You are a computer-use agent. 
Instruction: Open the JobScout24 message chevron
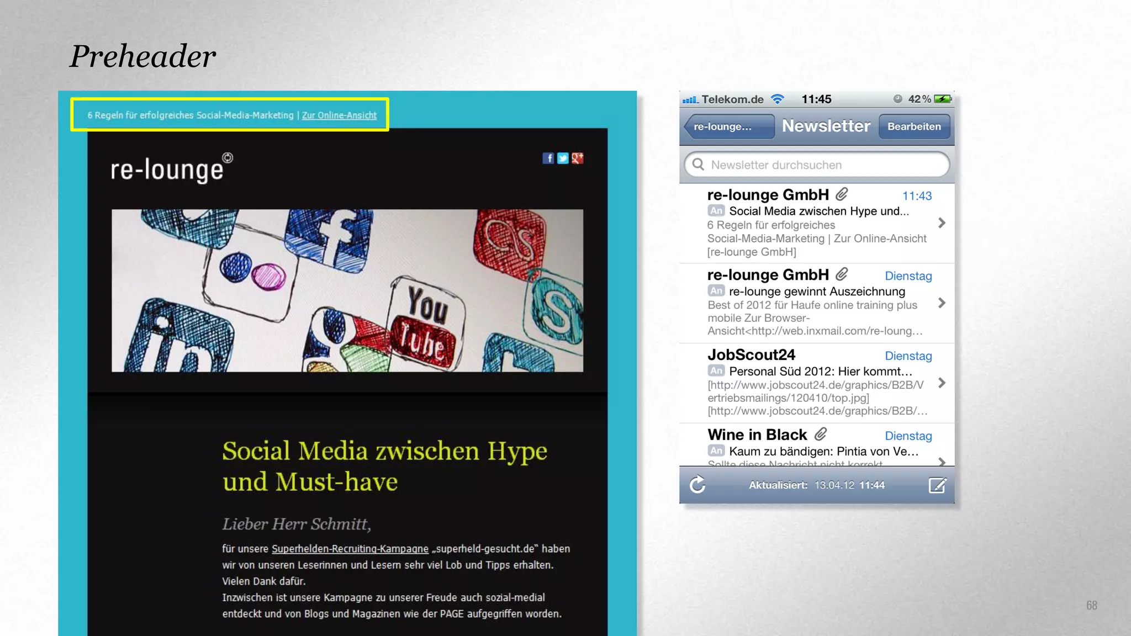pos(942,383)
